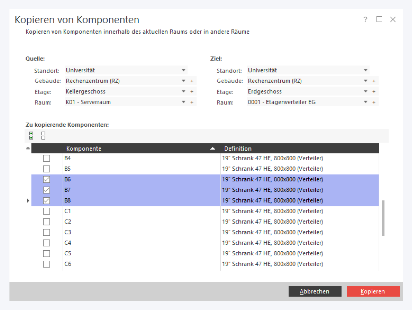Click the component list vertical scrollbar
Screen dimensions: 412x310
(383, 218)
